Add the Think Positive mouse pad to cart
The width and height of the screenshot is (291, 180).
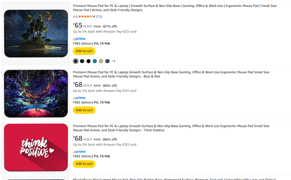(x=84, y=164)
